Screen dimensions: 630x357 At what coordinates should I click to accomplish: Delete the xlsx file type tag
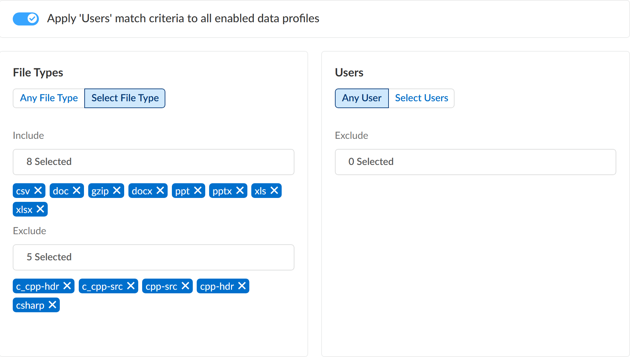click(x=40, y=209)
